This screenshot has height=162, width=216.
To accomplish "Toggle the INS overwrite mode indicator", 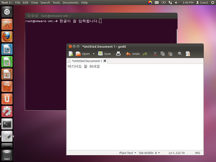I will [x=197, y=153].
